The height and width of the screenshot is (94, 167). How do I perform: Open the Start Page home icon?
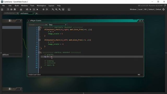[2, 9]
